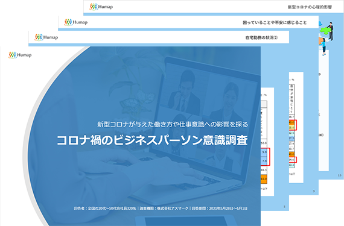Viewport: 344px width, 226px height.
Task: Click the people illustration on the rearmost slide
Action: (x=325, y=39)
